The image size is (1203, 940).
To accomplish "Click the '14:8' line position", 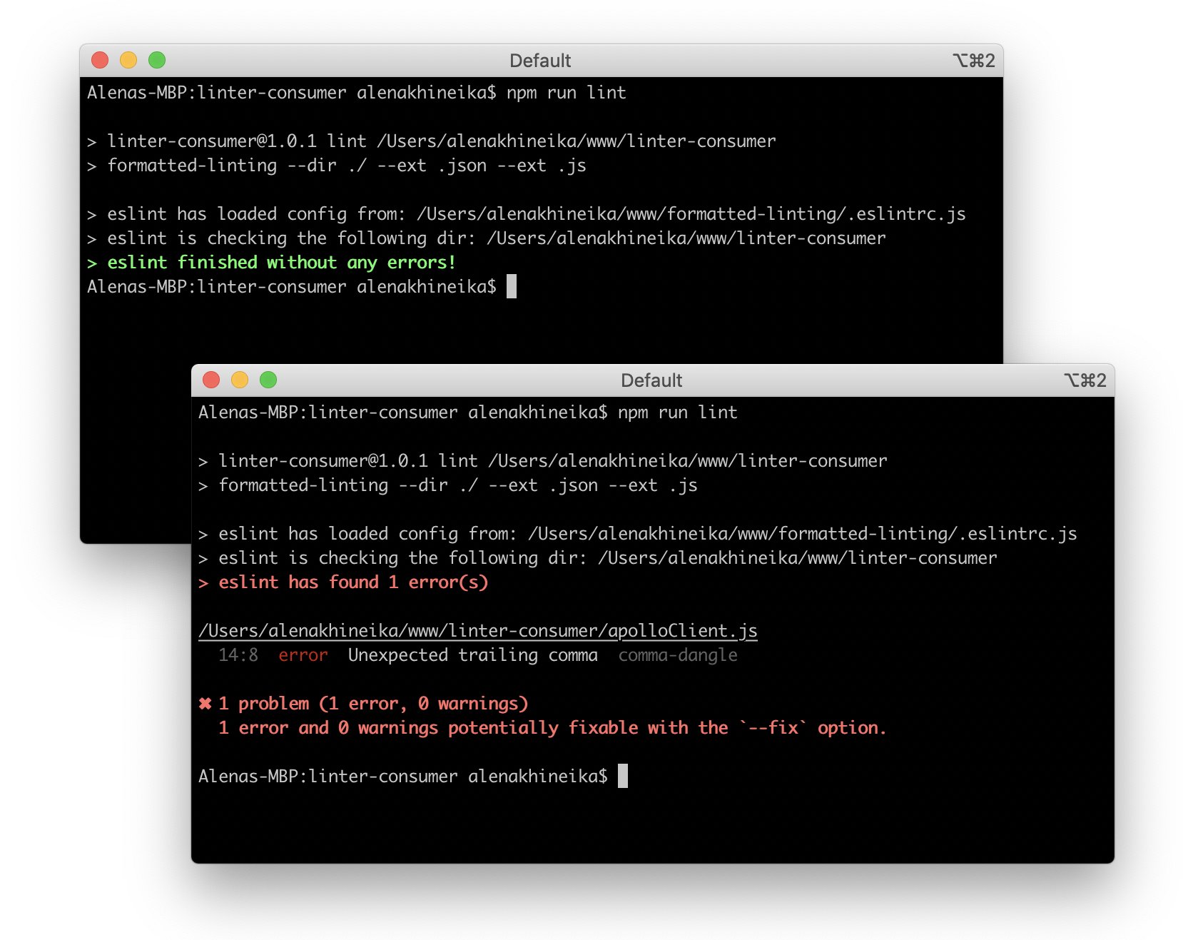I will (x=238, y=655).
